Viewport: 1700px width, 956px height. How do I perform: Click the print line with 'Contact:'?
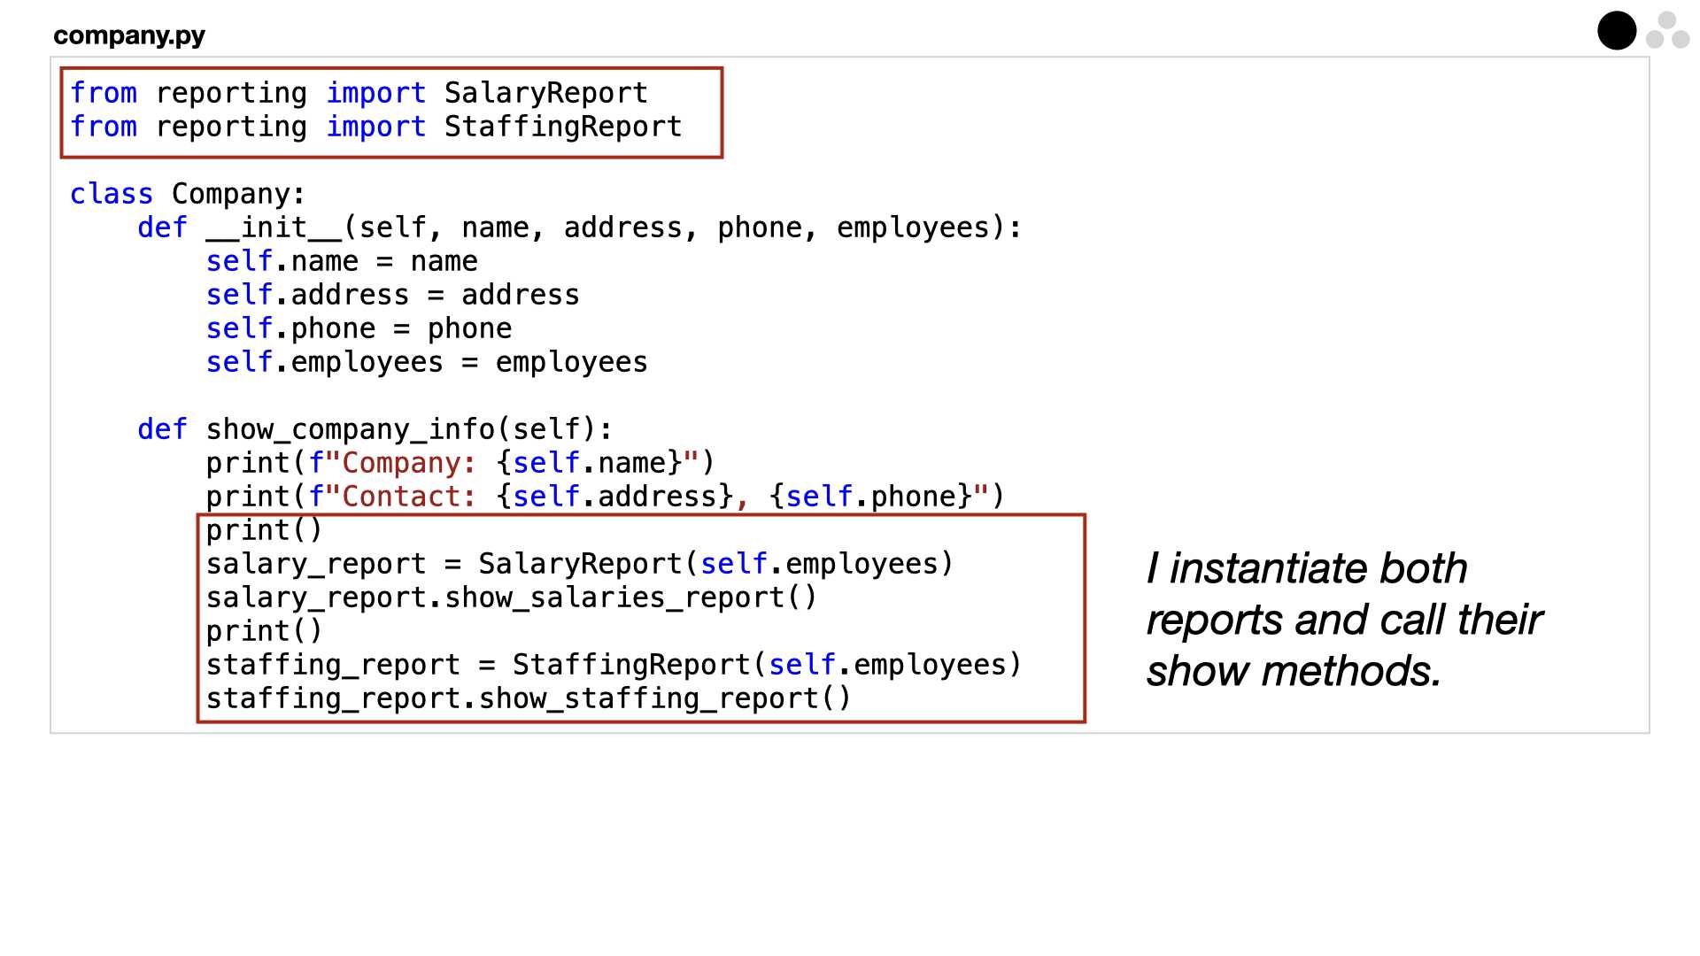(x=606, y=497)
